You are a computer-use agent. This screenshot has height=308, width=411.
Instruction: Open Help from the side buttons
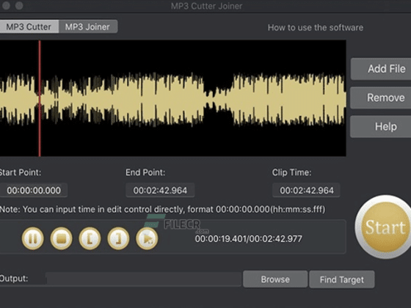(381, 126)
